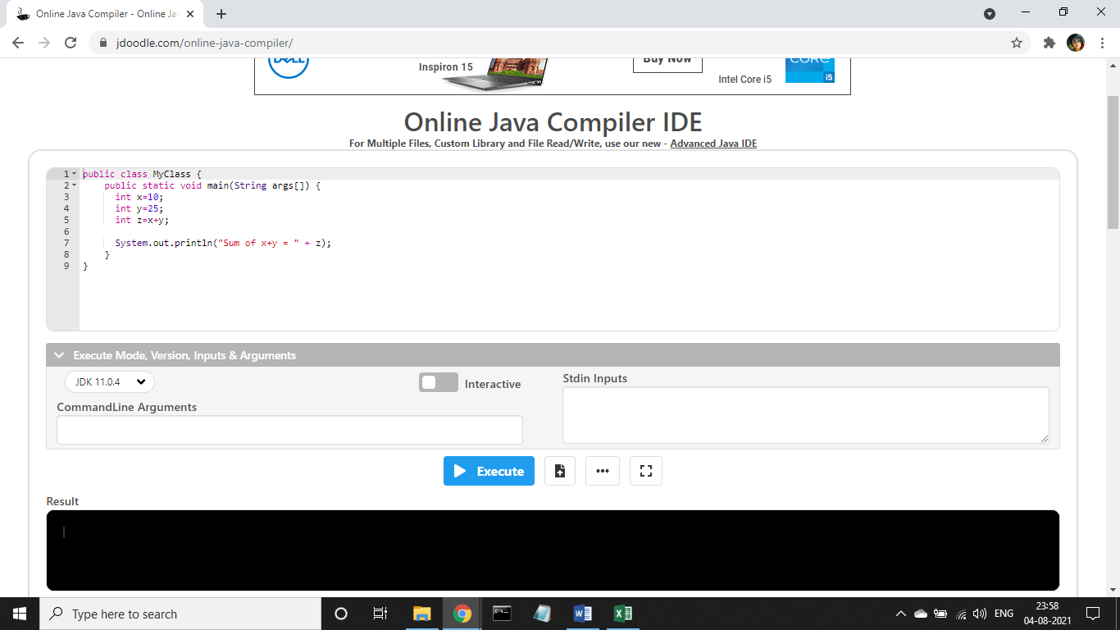Click the volume speaker tray icon

pyautogui.click(x=979, y=614)
